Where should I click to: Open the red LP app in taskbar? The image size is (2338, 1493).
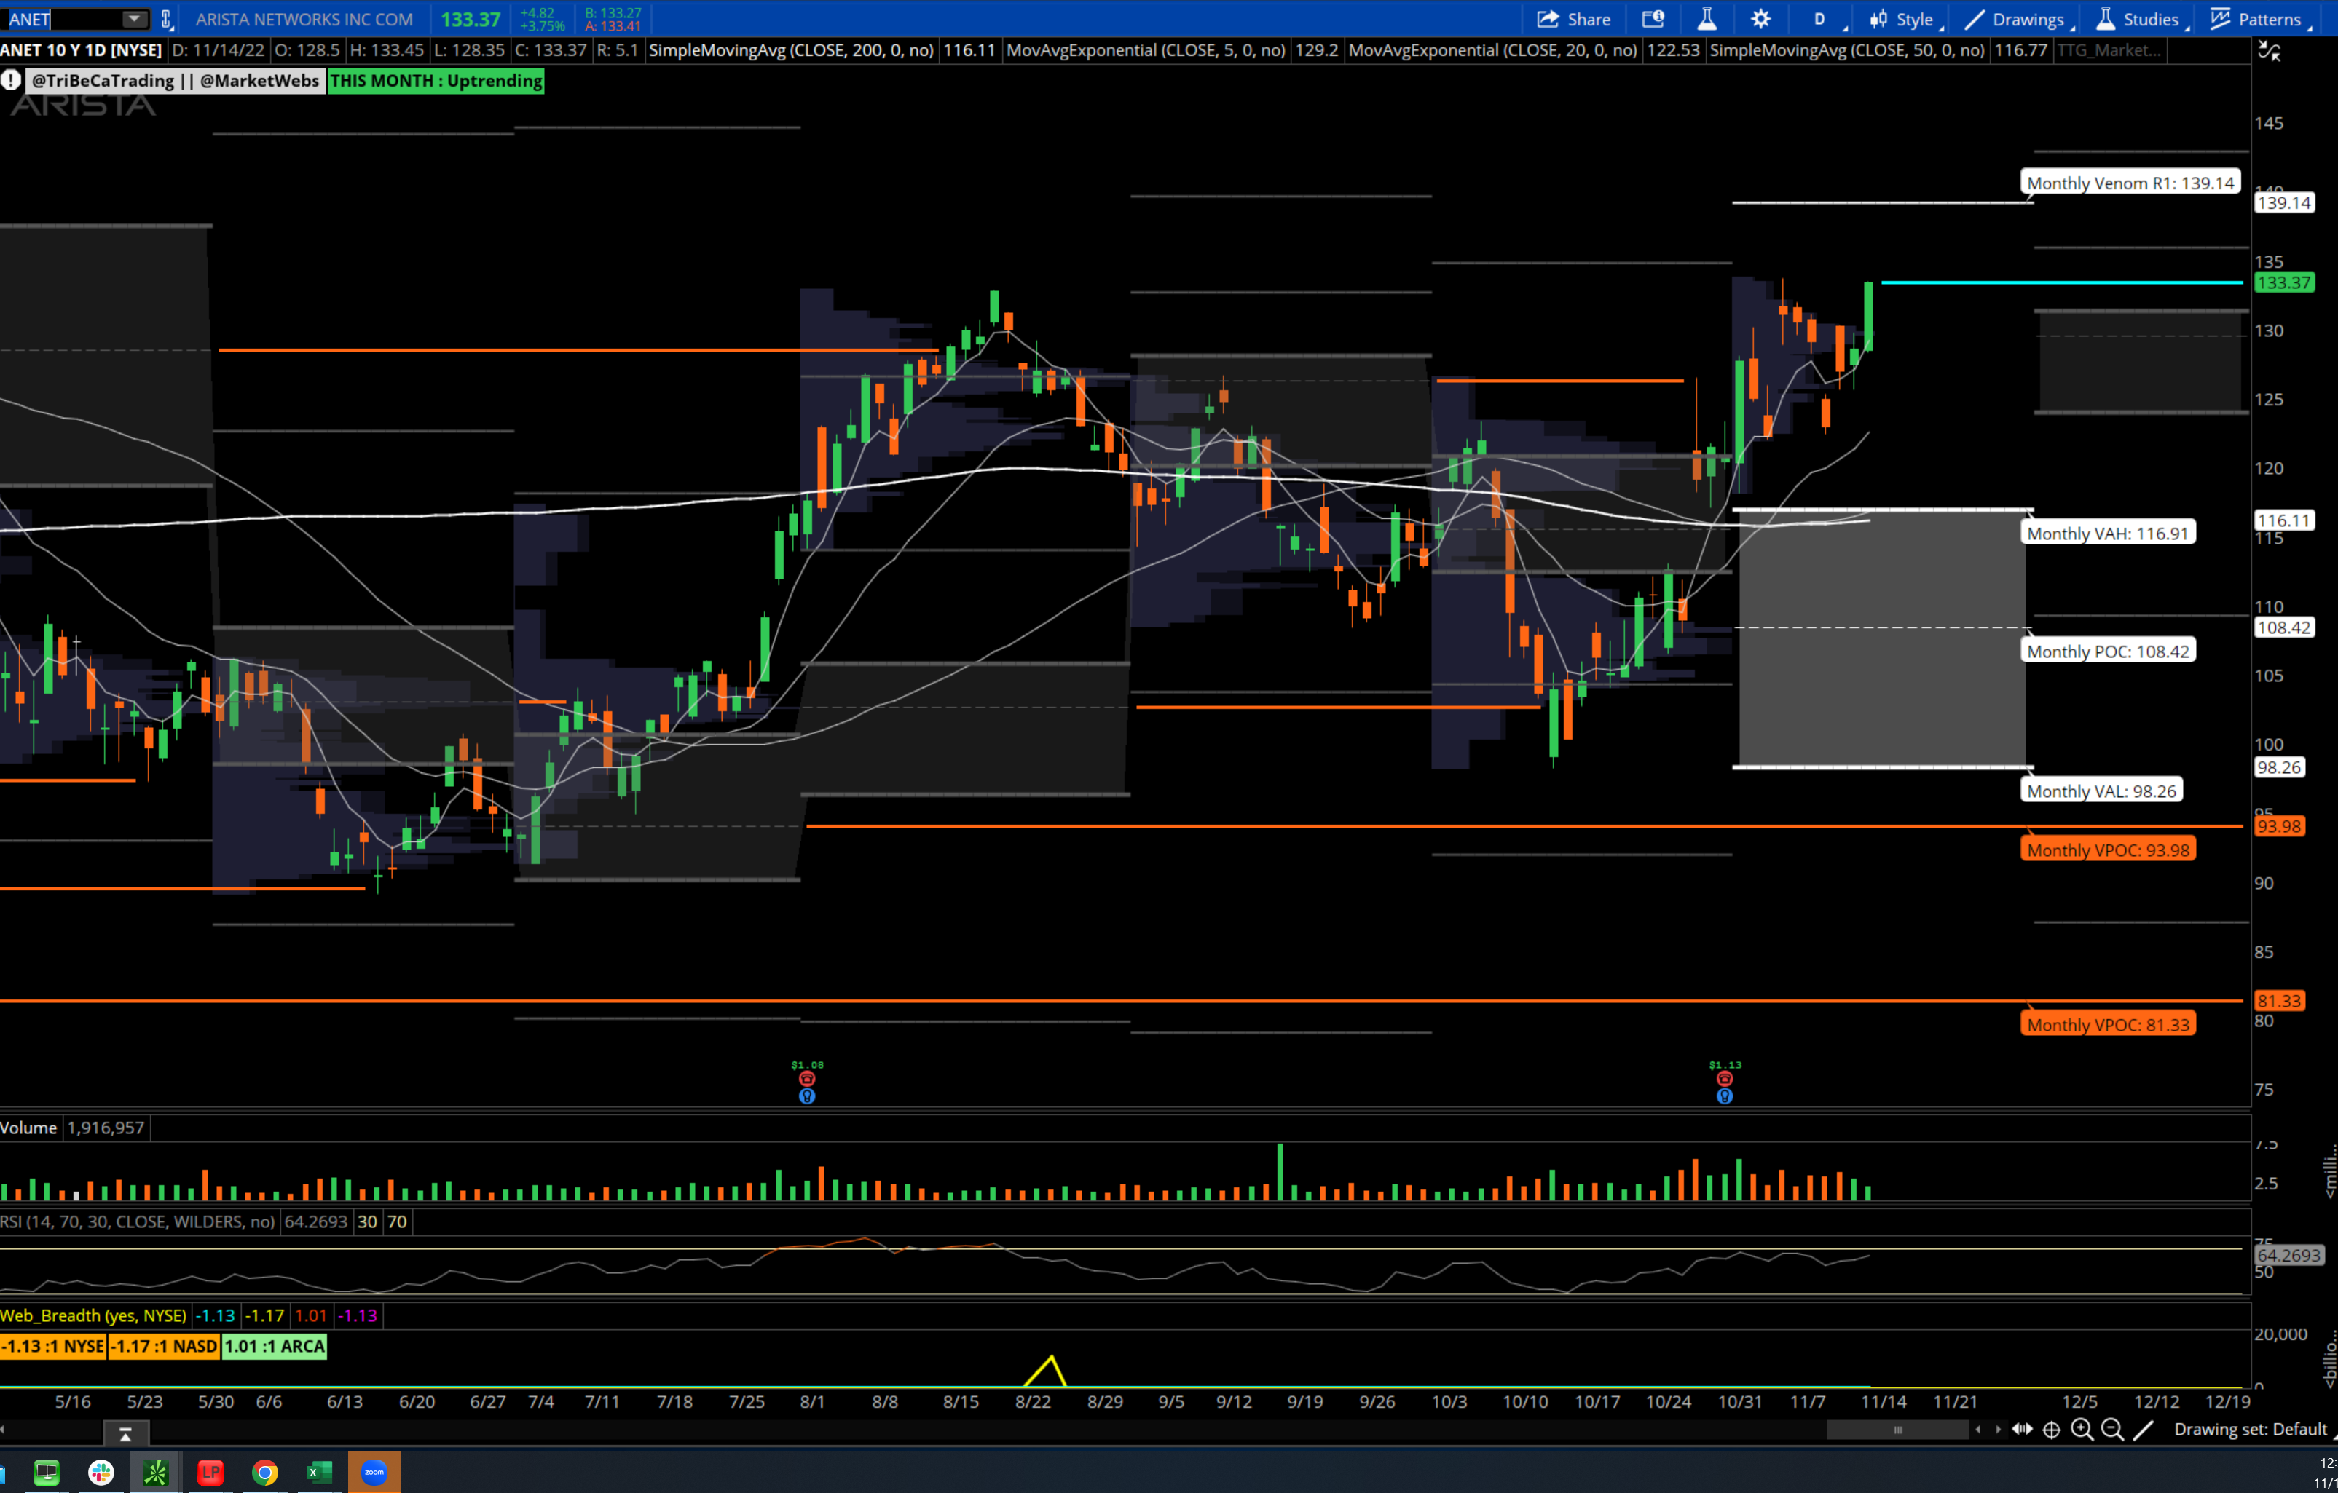coord(210,1472)
